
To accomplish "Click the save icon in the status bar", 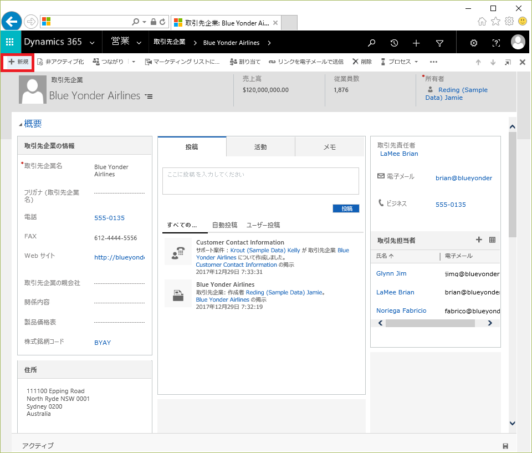I will pos(505,446).
